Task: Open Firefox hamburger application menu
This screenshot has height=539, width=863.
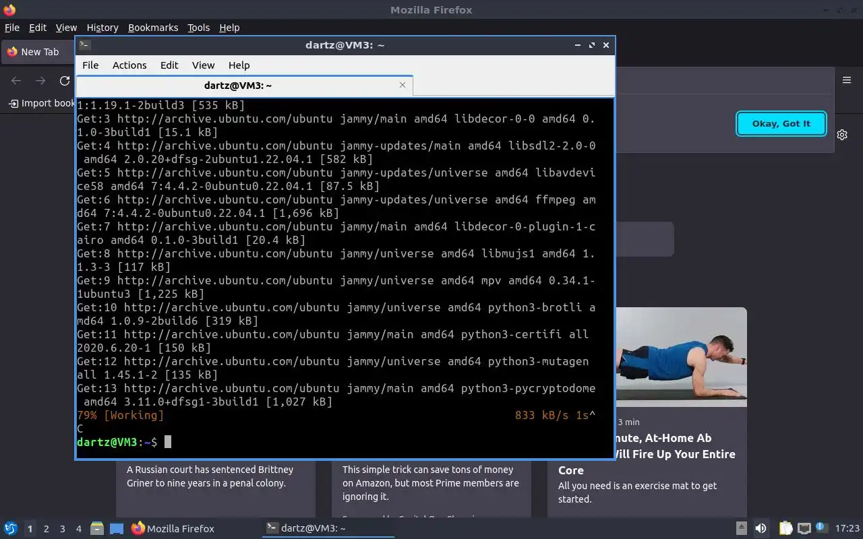Action: tap(847, 80)
